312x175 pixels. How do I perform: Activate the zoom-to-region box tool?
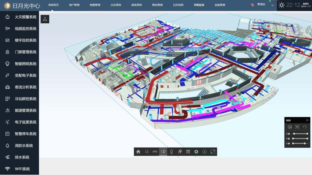click(x=147, y=152)
